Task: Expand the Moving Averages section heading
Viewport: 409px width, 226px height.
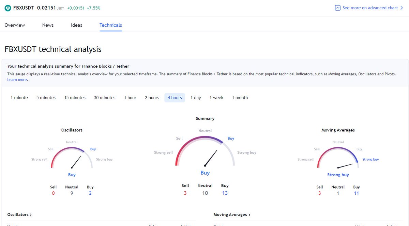Action: pos(232,215)
